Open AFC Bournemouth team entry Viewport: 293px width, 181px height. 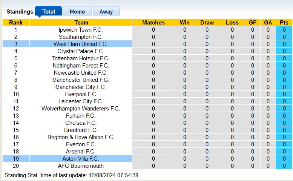tap(81, 166)
